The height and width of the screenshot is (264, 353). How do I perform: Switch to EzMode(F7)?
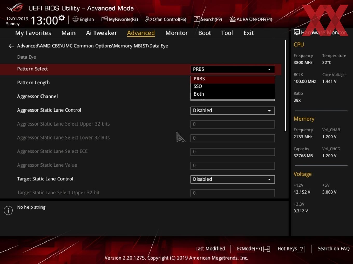[254, 249]
